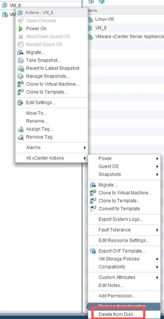Image resolution: width=164 pixels, height=319 pixels.
Task: Select VM_8 in the left inventory tree
Action: (15, 5)
